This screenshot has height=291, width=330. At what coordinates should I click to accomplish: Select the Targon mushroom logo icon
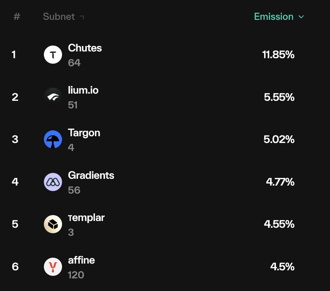pyautogui.click(x=53, y=140)
